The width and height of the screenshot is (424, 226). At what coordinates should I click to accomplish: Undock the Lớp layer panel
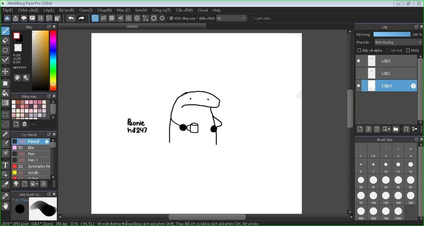417,27
